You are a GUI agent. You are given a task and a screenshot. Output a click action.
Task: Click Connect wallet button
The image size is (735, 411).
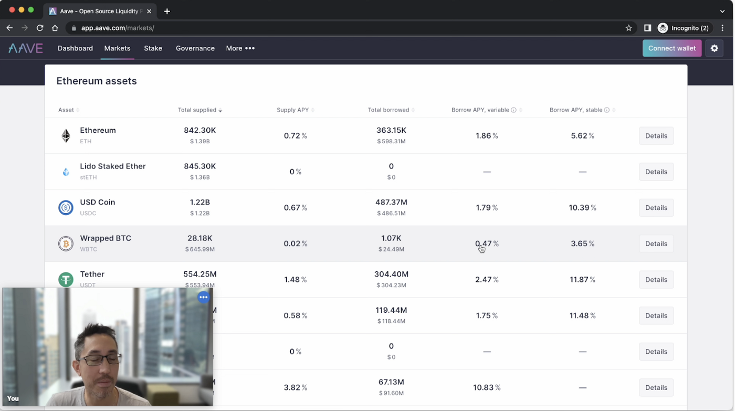(x=671, y=48)
